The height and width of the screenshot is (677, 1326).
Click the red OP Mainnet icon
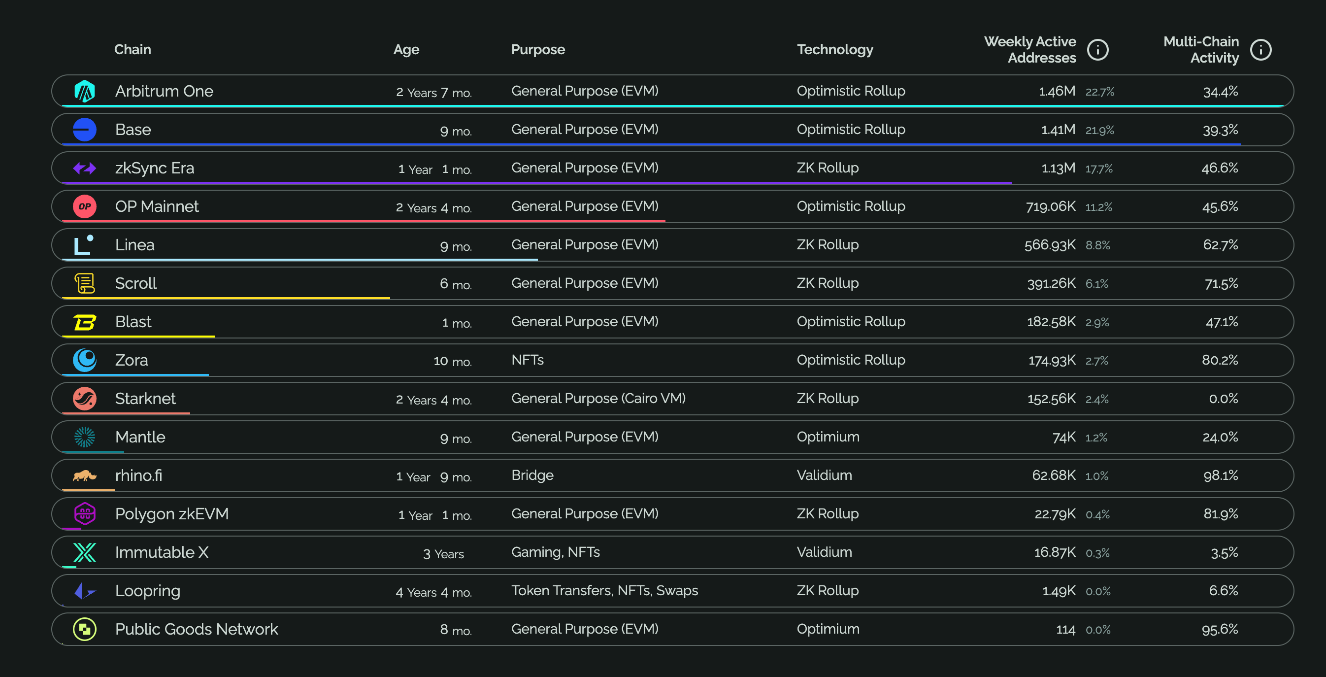(x=84, y=206)
